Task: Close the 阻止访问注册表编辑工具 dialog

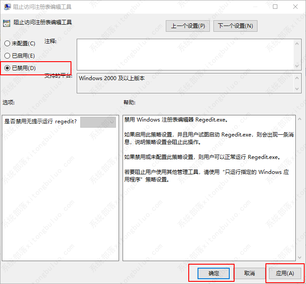Action: click(295, 7)
